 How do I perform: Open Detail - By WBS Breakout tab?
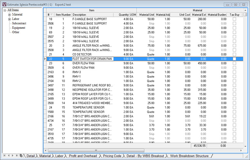(145, 156)
